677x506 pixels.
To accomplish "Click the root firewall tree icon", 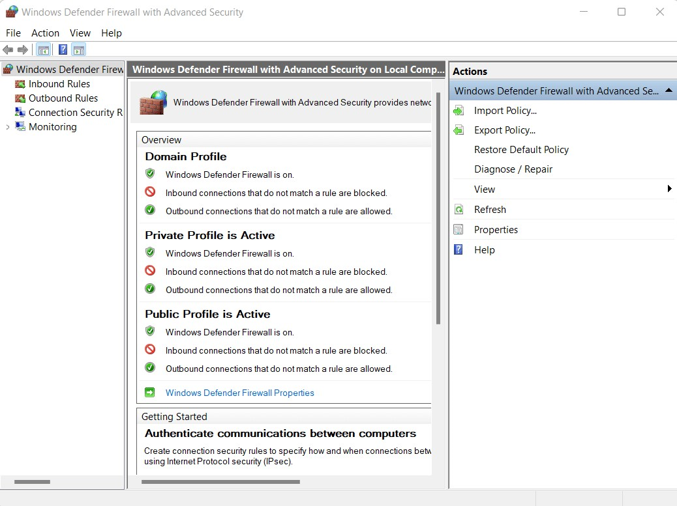I will [x=8, y=70].
